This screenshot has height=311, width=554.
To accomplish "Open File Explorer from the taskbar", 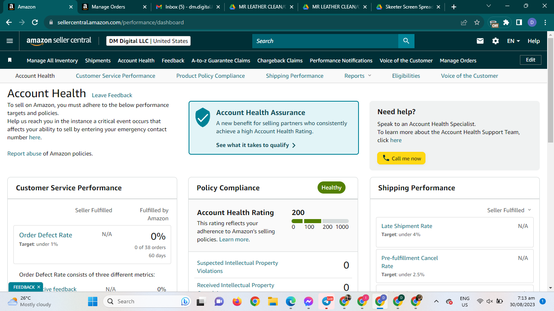I will pyautogui.click(x=273, y=301).
